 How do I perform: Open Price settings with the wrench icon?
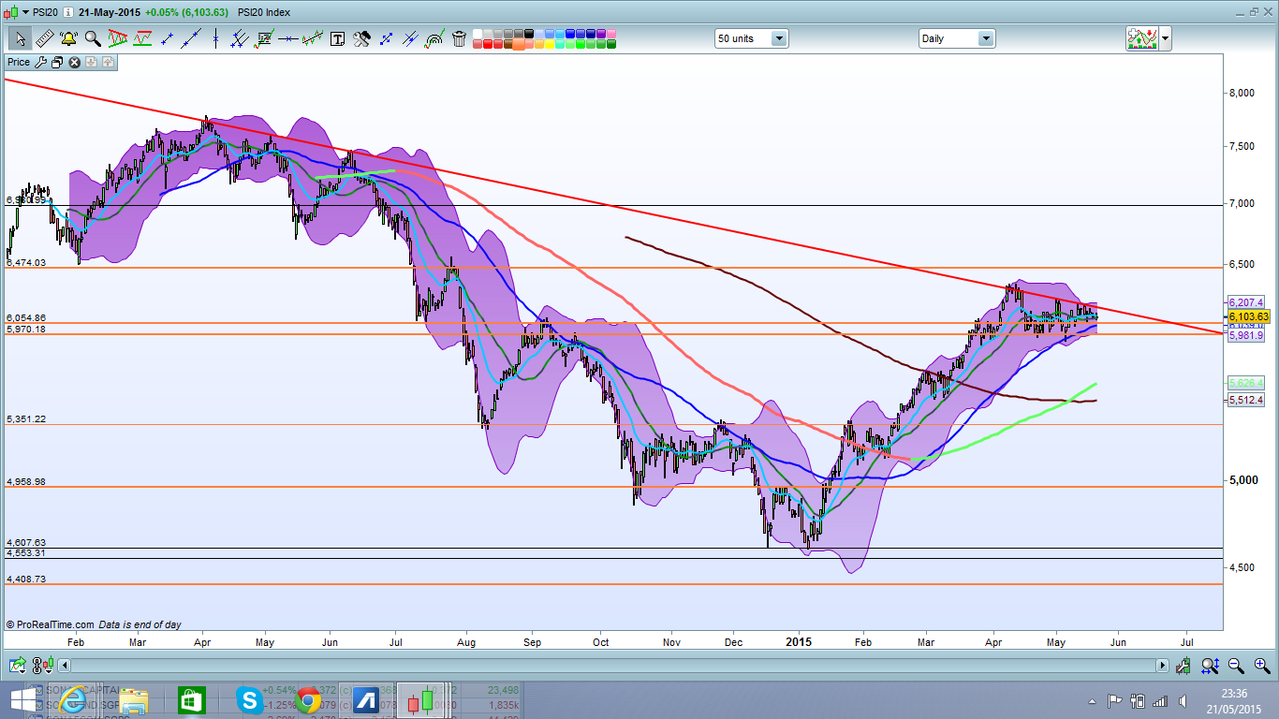click(40, 62)
